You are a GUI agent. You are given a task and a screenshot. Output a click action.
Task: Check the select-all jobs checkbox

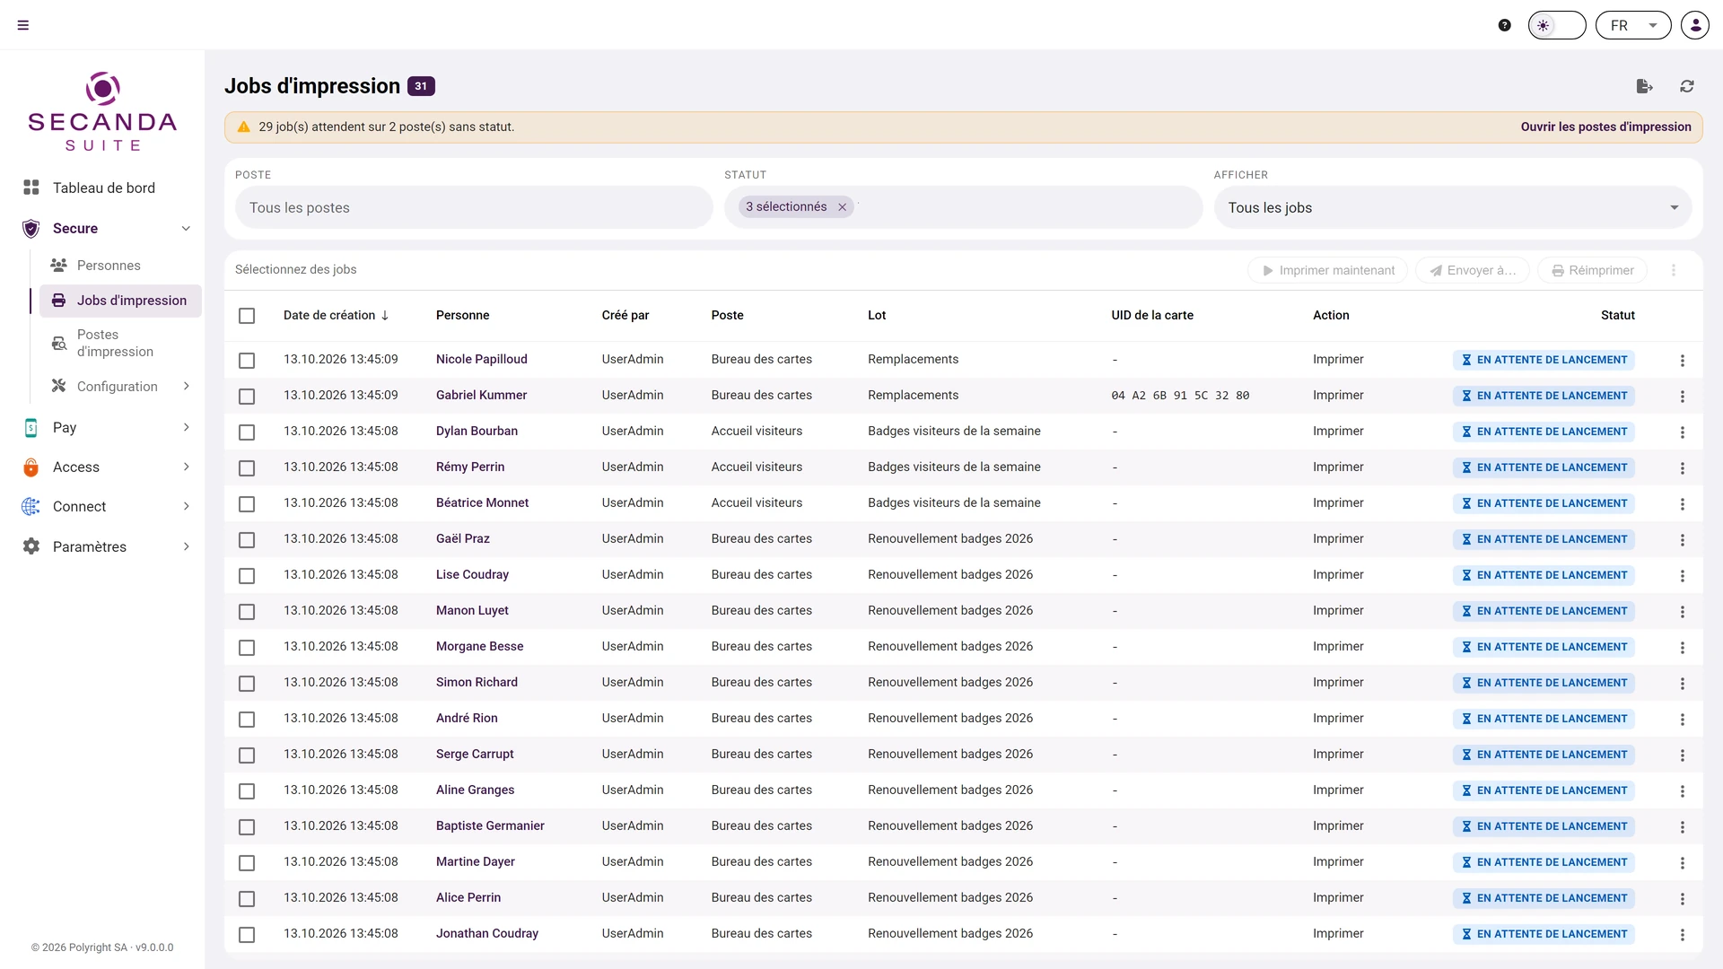247,316
